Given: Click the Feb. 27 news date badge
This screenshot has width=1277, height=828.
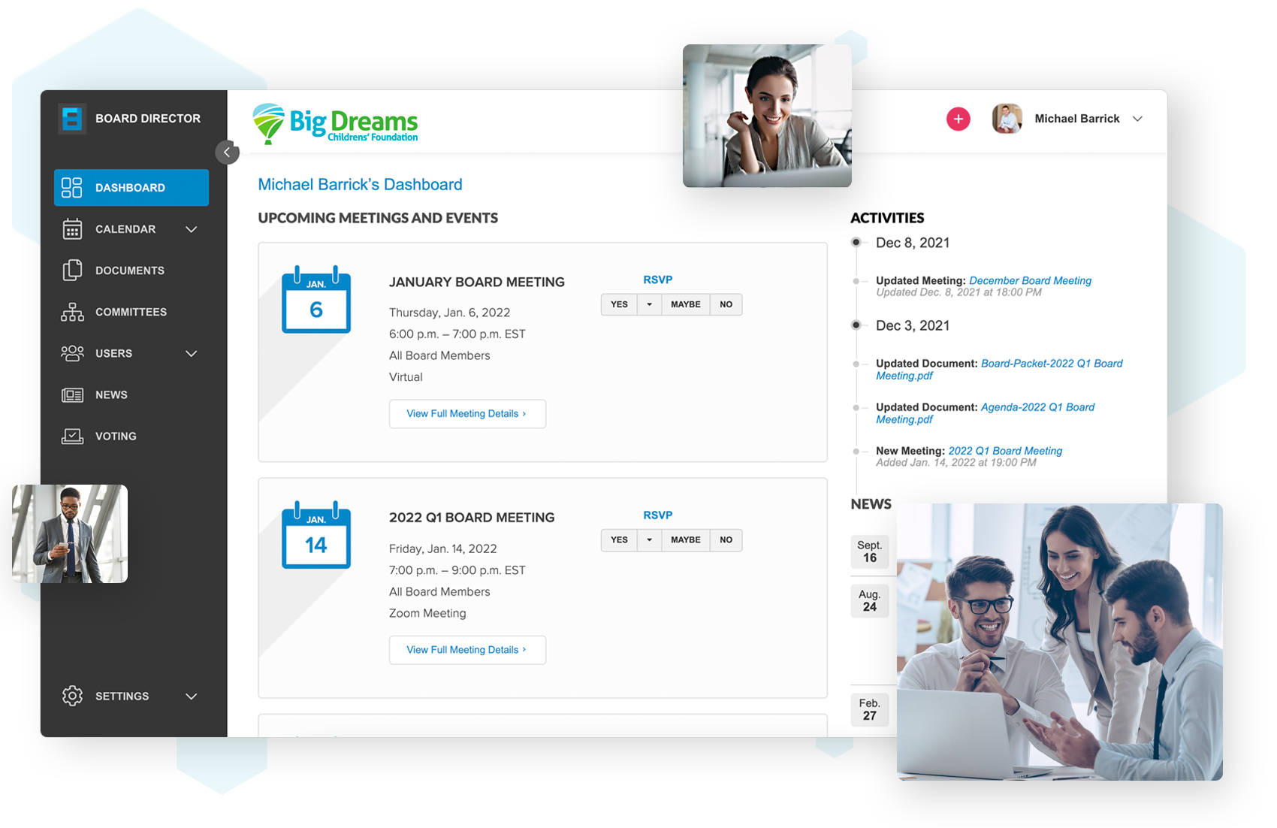Looking at the screenshot, I should [870, 709].
